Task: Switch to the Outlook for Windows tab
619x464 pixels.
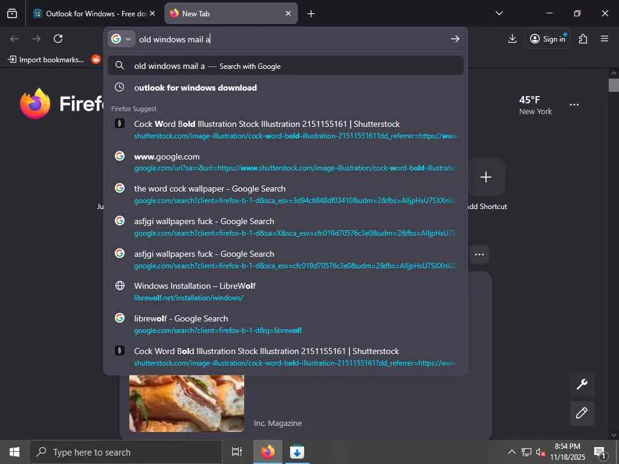Action: pos(94,13)
